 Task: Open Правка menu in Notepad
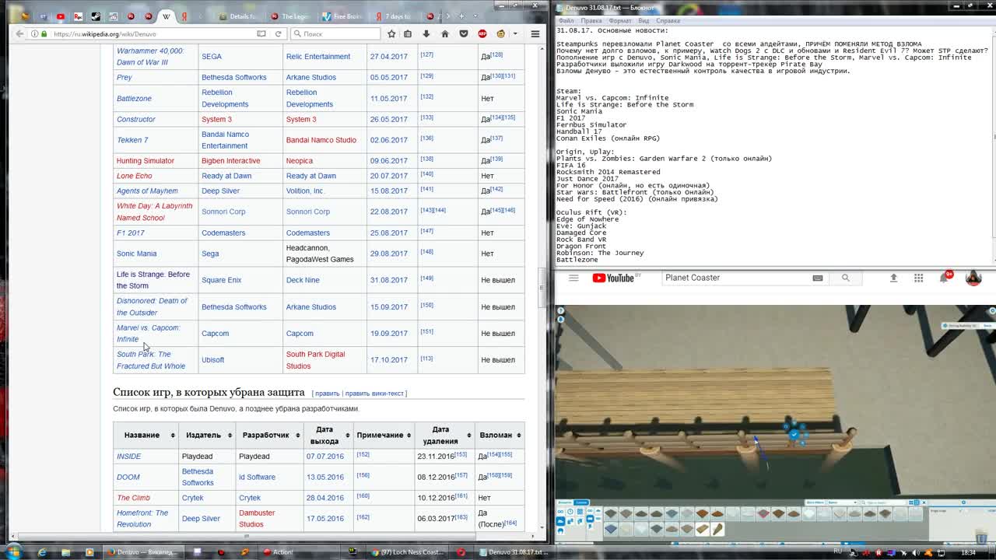tap(591, 20)
